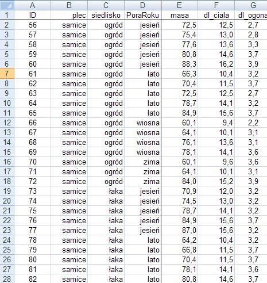Select column G header
Image resolution: width=267 pixels, height=283 pixels.
point(251,5)
